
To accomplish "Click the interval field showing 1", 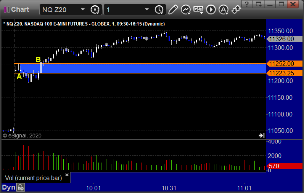I will 128,10.
